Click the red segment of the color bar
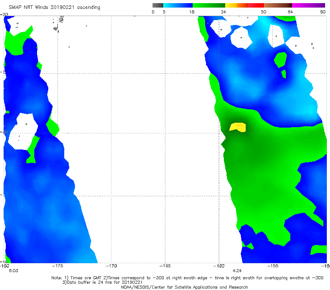This screenshot has height=290, width=330. pyautogui.click(x=256, y=5)
